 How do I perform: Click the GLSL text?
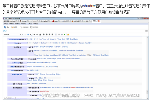click(32, 70)
